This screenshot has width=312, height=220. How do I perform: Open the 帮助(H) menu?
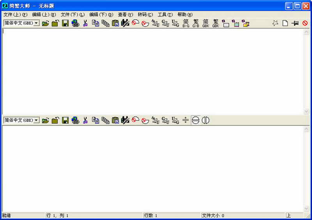(x=185, y=14)
